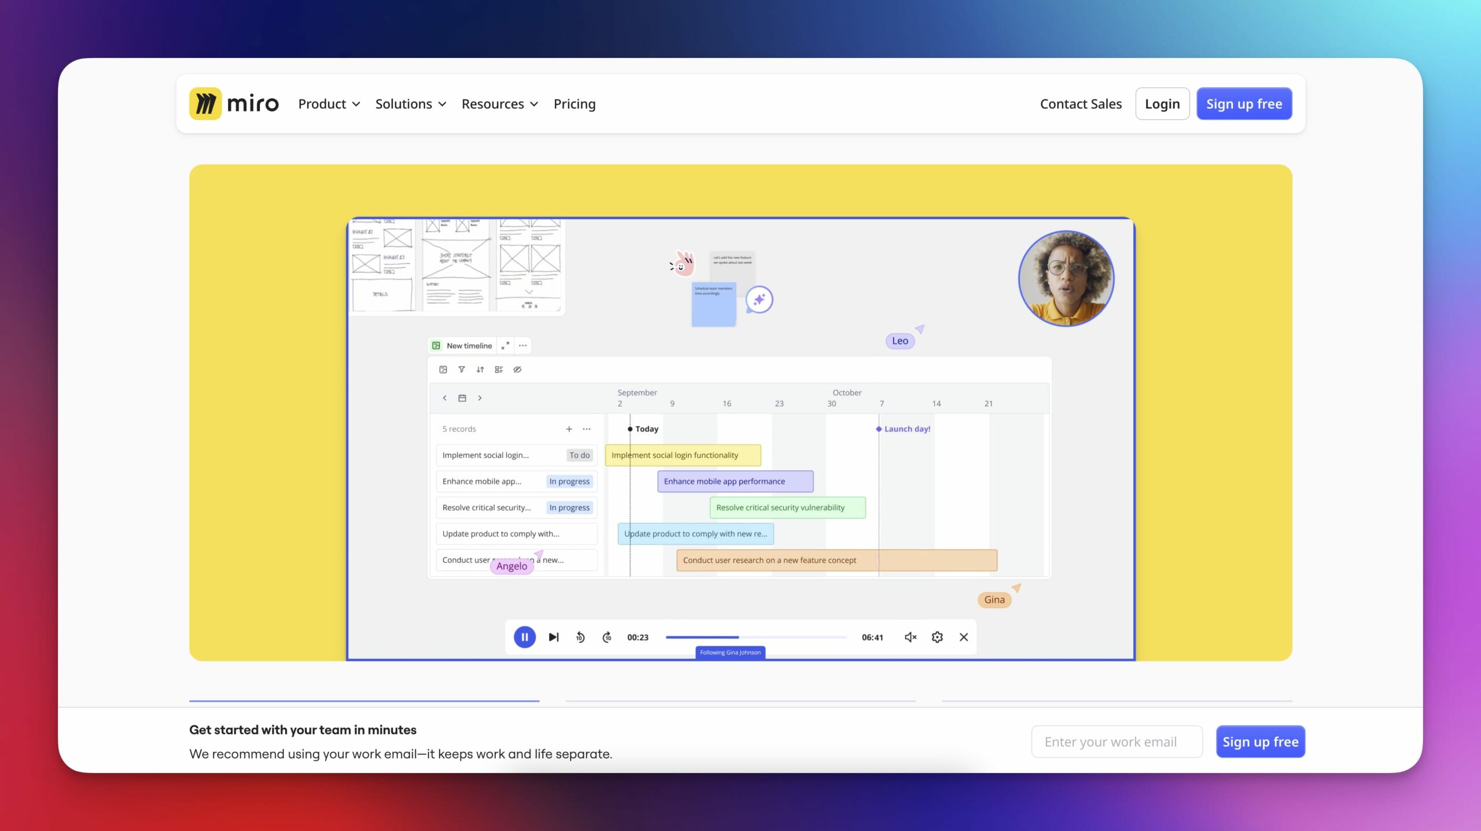Pause the video playback
The height and width of the screenshot is (831, 1481).
click(x=525, y=637)
